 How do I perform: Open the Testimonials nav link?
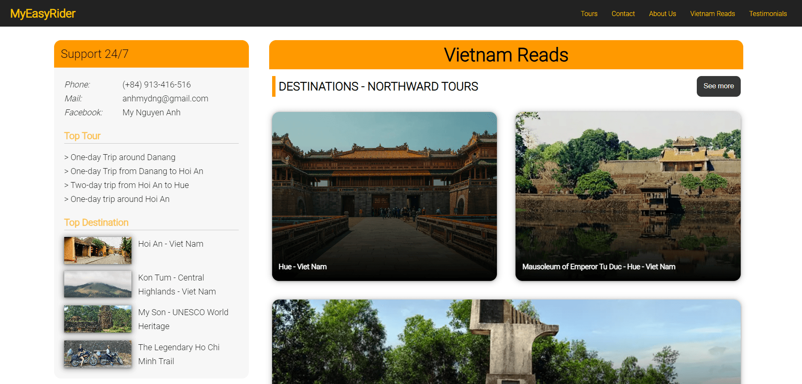768,14
